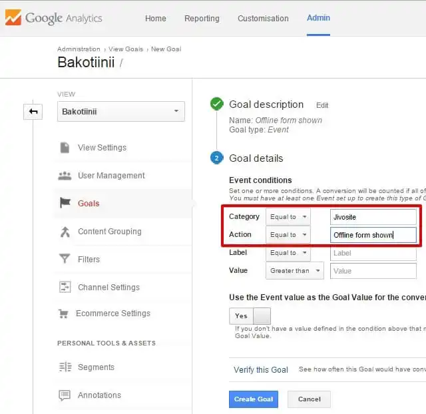Go to the Customisation tab
This screenshot has width=426, height=414.
click(262, 19)
